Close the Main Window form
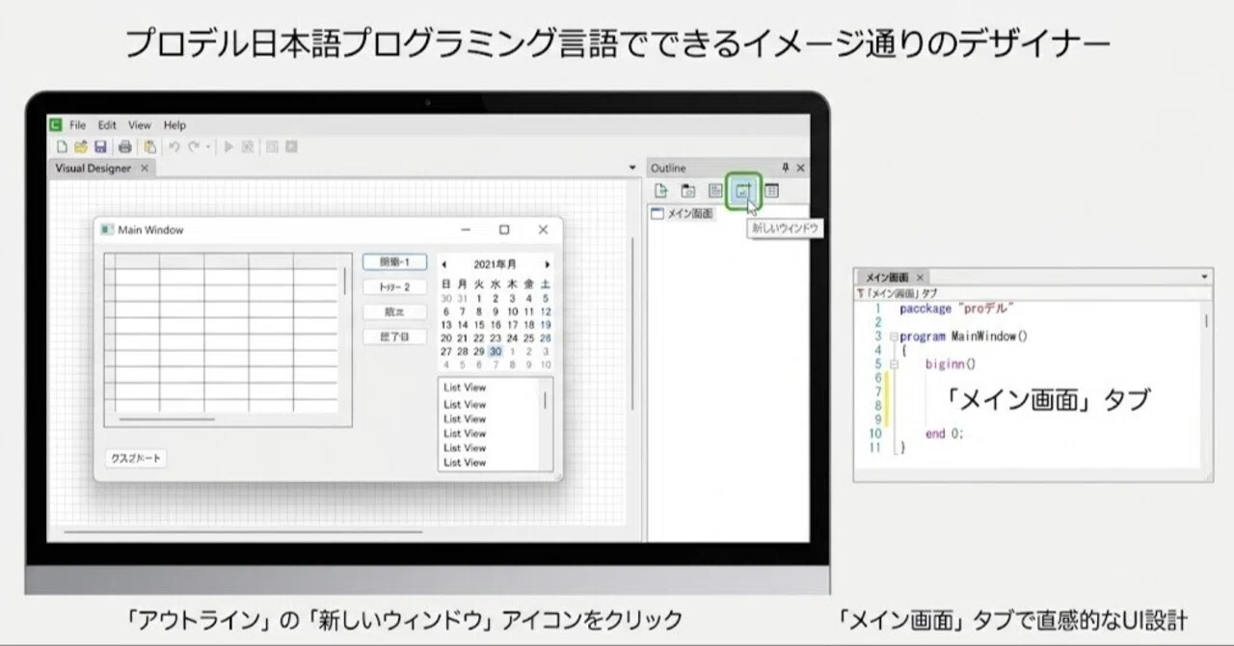Viewport: 1234px width, 646px height. (x=543, y=229)
